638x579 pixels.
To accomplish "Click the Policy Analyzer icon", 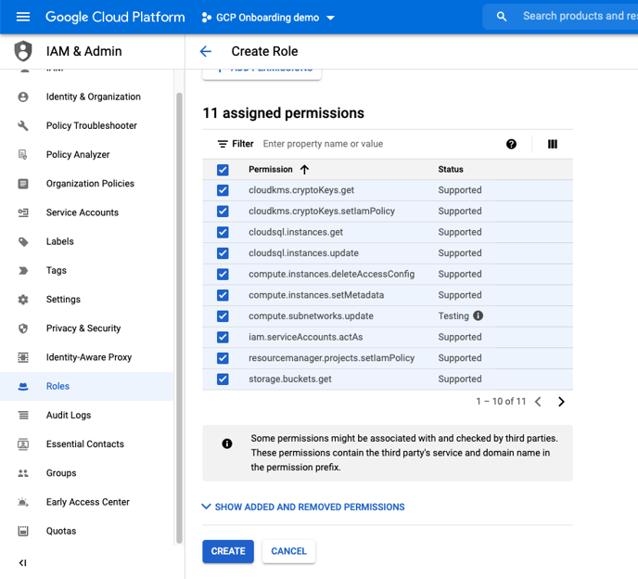I will (x=23, y=155).
